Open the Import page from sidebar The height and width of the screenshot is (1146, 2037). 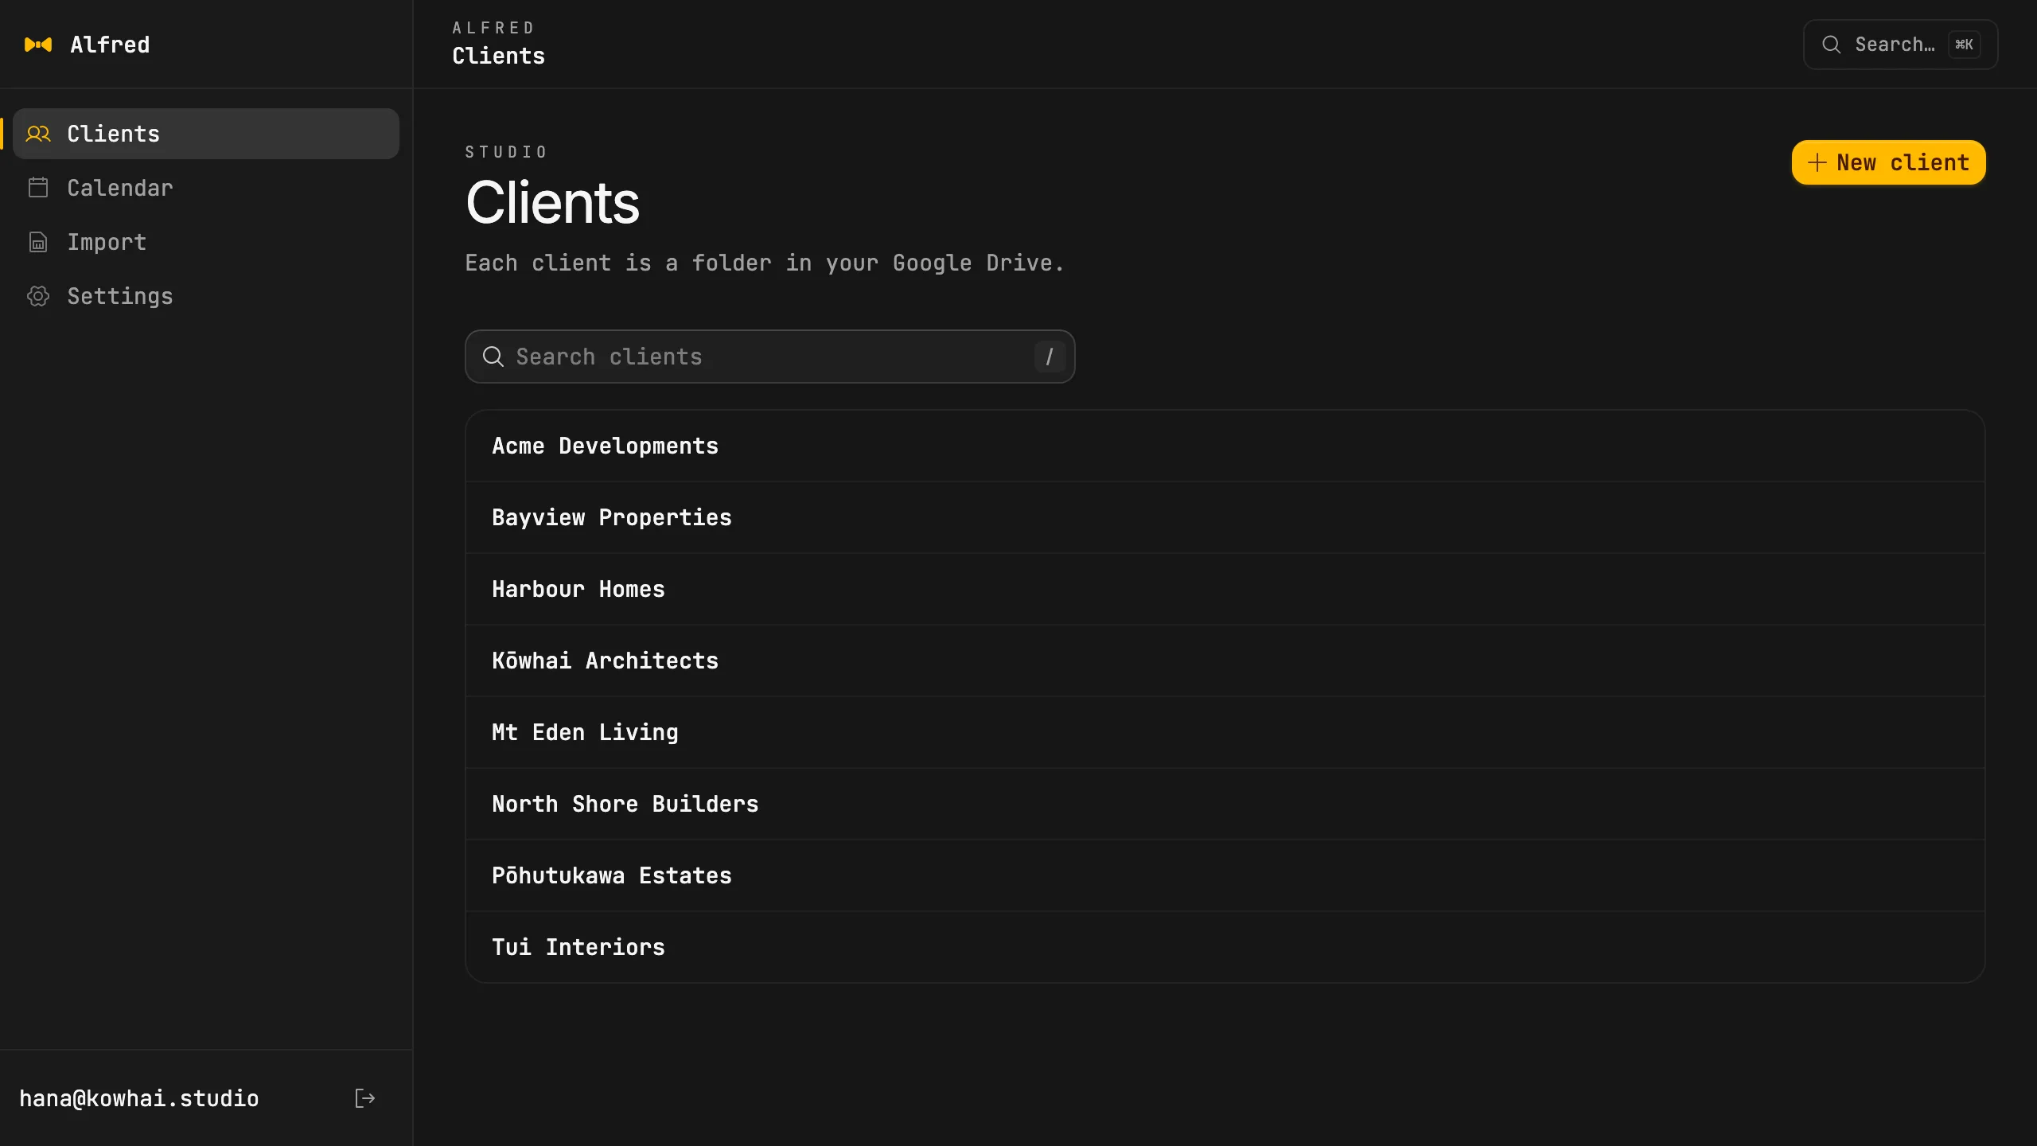(x=206, y=242)
